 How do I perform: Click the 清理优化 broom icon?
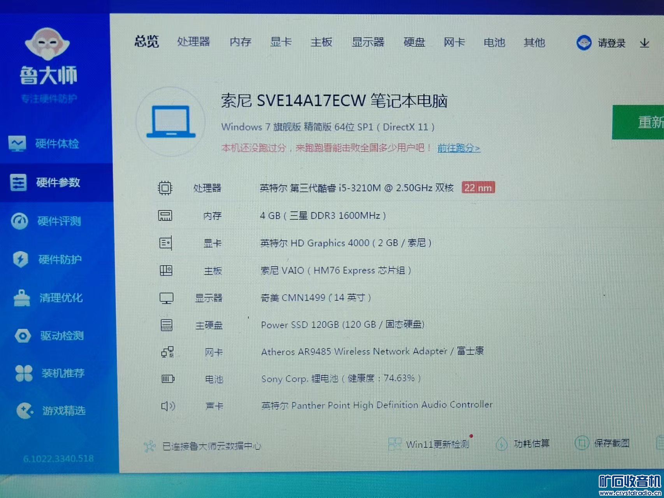(22, 298)
